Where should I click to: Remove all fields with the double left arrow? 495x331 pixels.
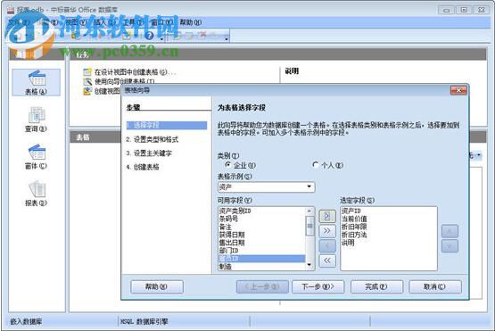(x=327, y=261)
